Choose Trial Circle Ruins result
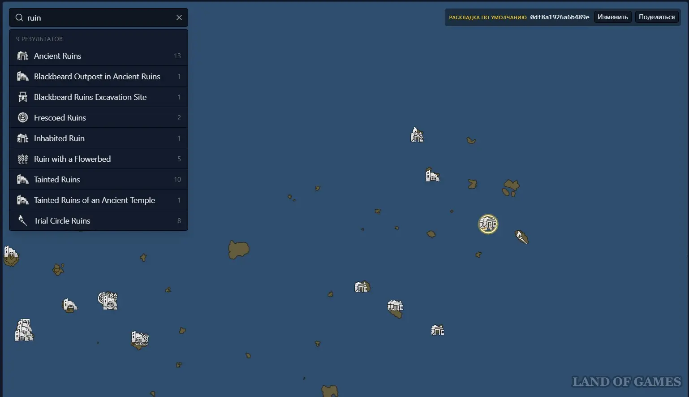The image size is (689, 397). pos(98,221)
